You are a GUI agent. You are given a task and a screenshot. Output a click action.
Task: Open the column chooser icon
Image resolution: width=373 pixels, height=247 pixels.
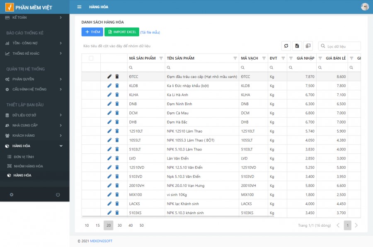click(308, 46)
